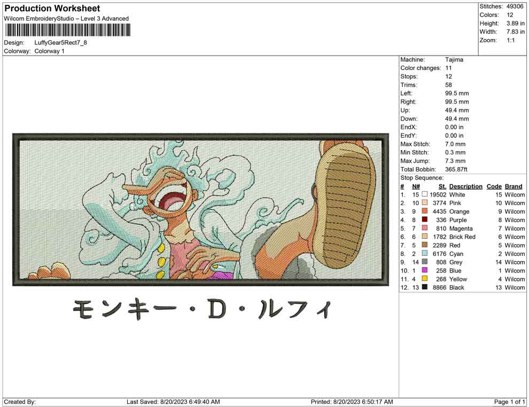Click stitch count '8866' in Black row
Screen dimensions: 529x407
[439, 287]
